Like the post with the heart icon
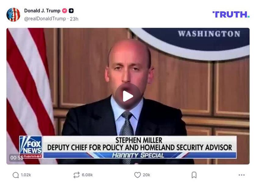 point(137,175)
